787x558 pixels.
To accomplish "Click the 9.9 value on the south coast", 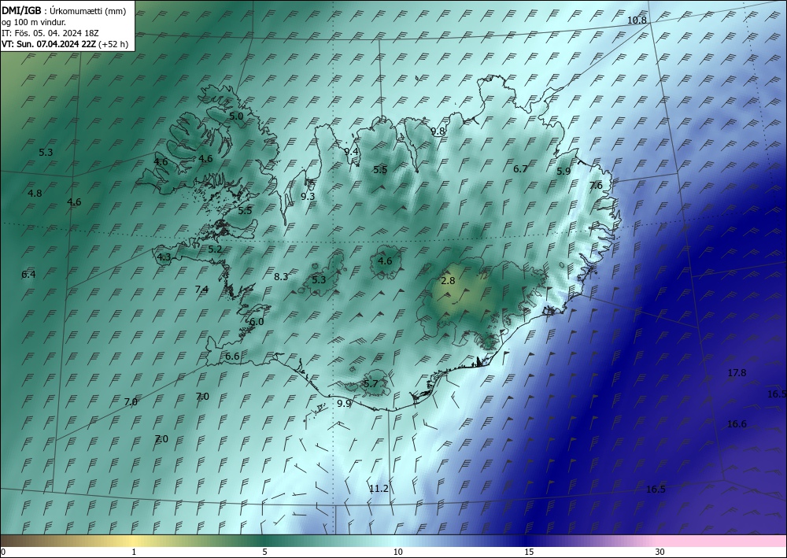I will click(x=345, y=403).
